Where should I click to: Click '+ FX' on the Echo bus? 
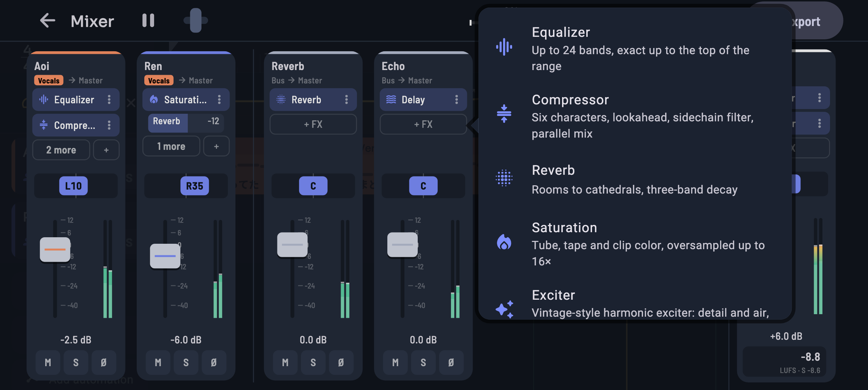click(423, 124)
